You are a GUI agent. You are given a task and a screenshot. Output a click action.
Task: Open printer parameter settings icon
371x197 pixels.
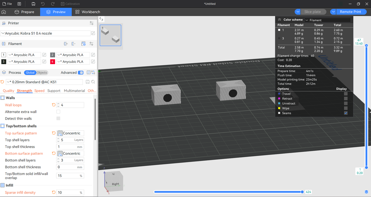[91, 23]
